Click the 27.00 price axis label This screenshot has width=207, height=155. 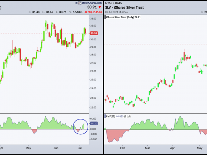(93, 63)
